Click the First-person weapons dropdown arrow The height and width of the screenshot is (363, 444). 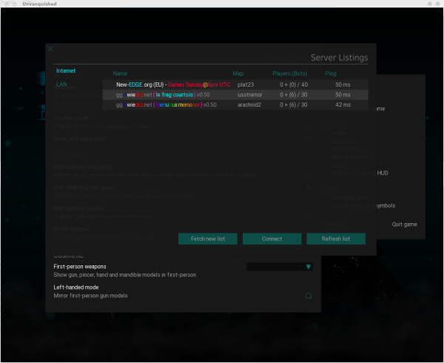point(309,267)
